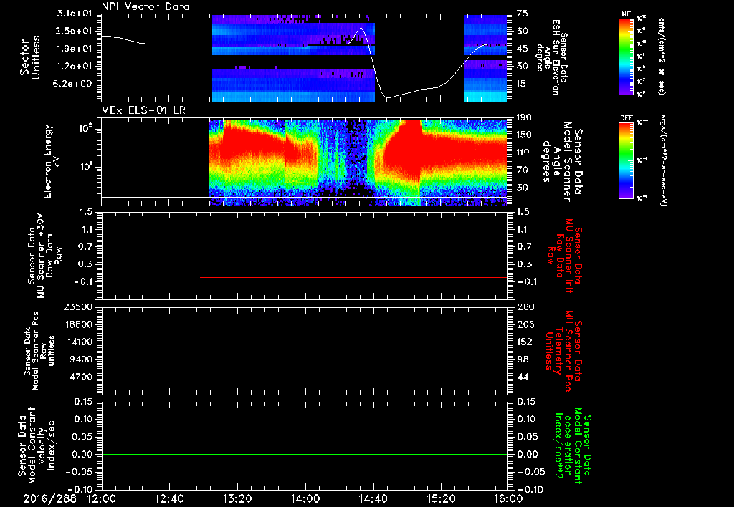This screenshot has height=507, width=734.
Task: Click the 60 degree elevation tick
Action: point(523,31)
